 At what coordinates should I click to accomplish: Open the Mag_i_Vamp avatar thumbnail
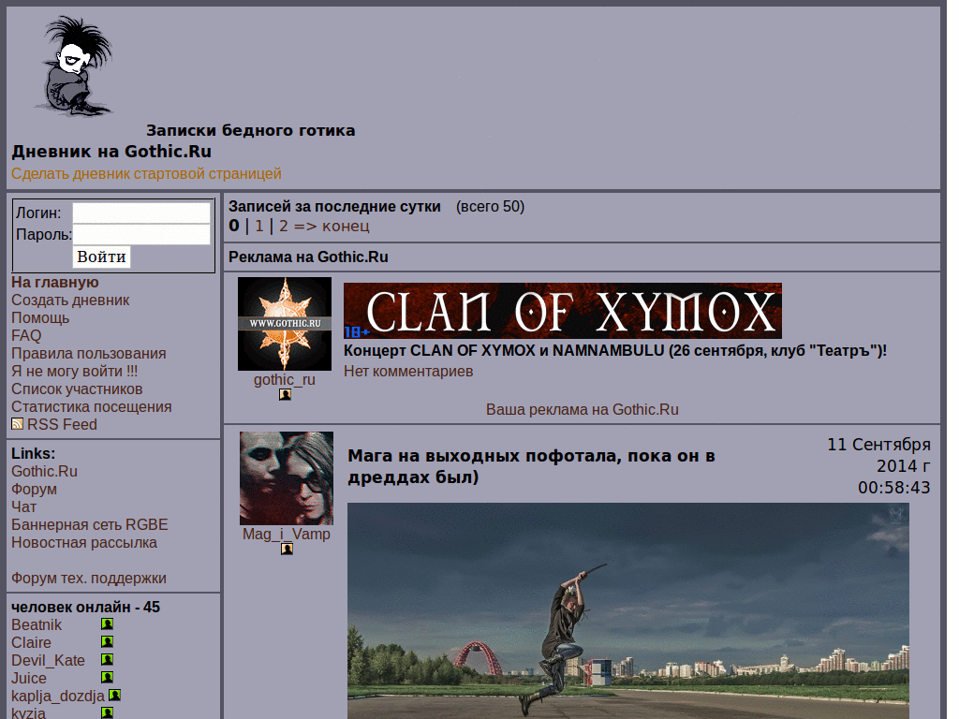point(287,478)
